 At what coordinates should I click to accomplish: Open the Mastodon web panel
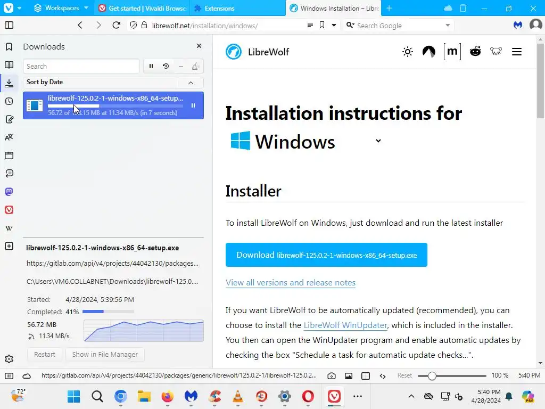pos(9,192)
